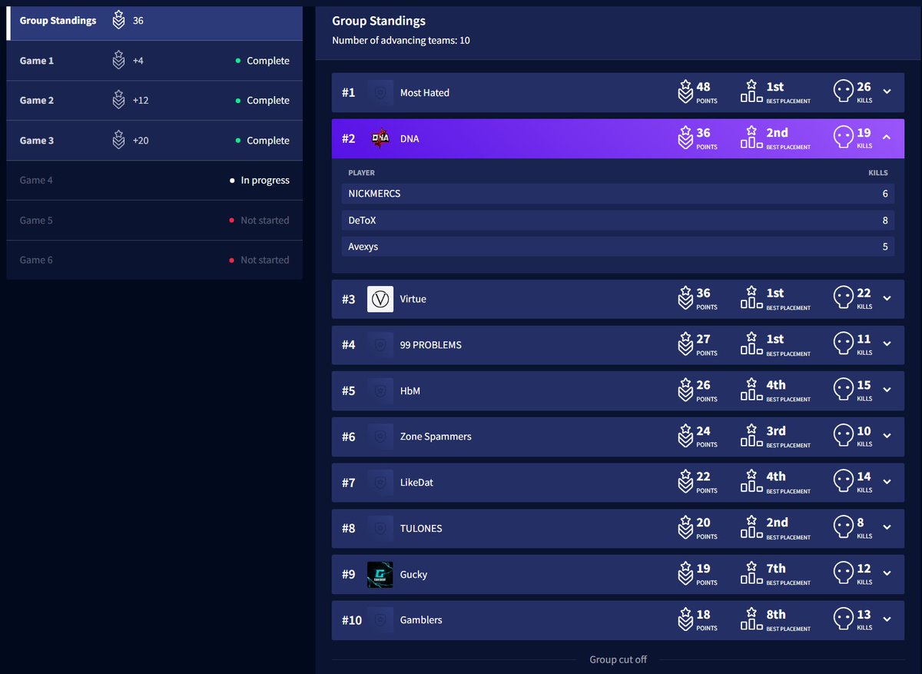Image resolution: width=922 pixels, height=674 pixels.
Task: Click points badge icon beside Game 1
Action: pos(118,61)
